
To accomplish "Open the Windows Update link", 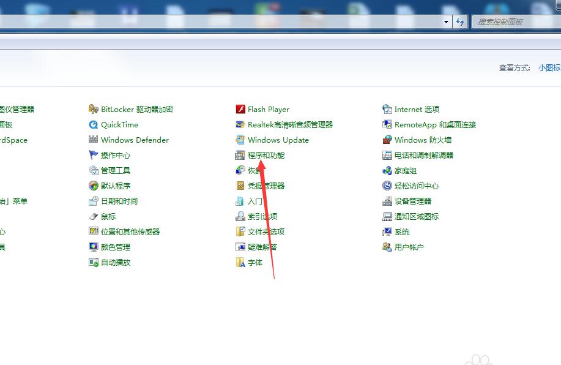I will point(278,140).
